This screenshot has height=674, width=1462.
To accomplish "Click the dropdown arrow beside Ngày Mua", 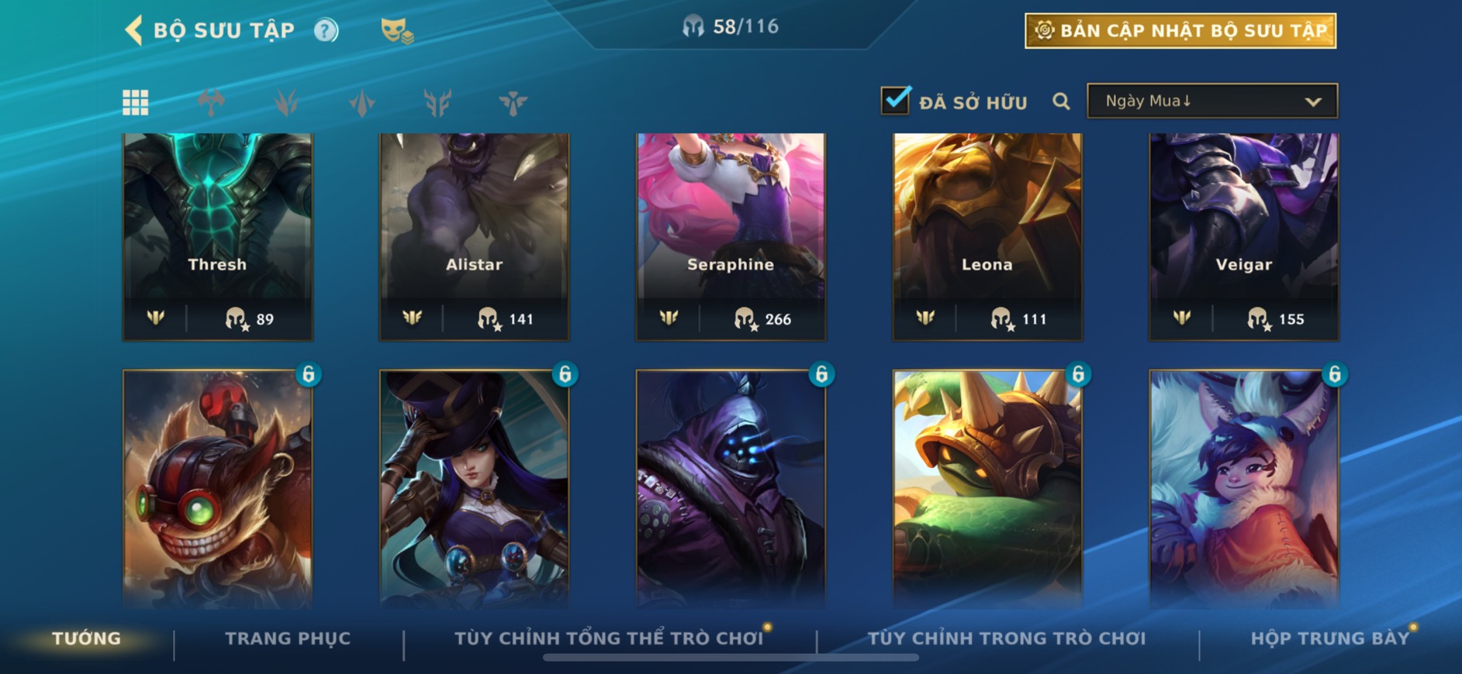I will click(x=1312, y=101).
